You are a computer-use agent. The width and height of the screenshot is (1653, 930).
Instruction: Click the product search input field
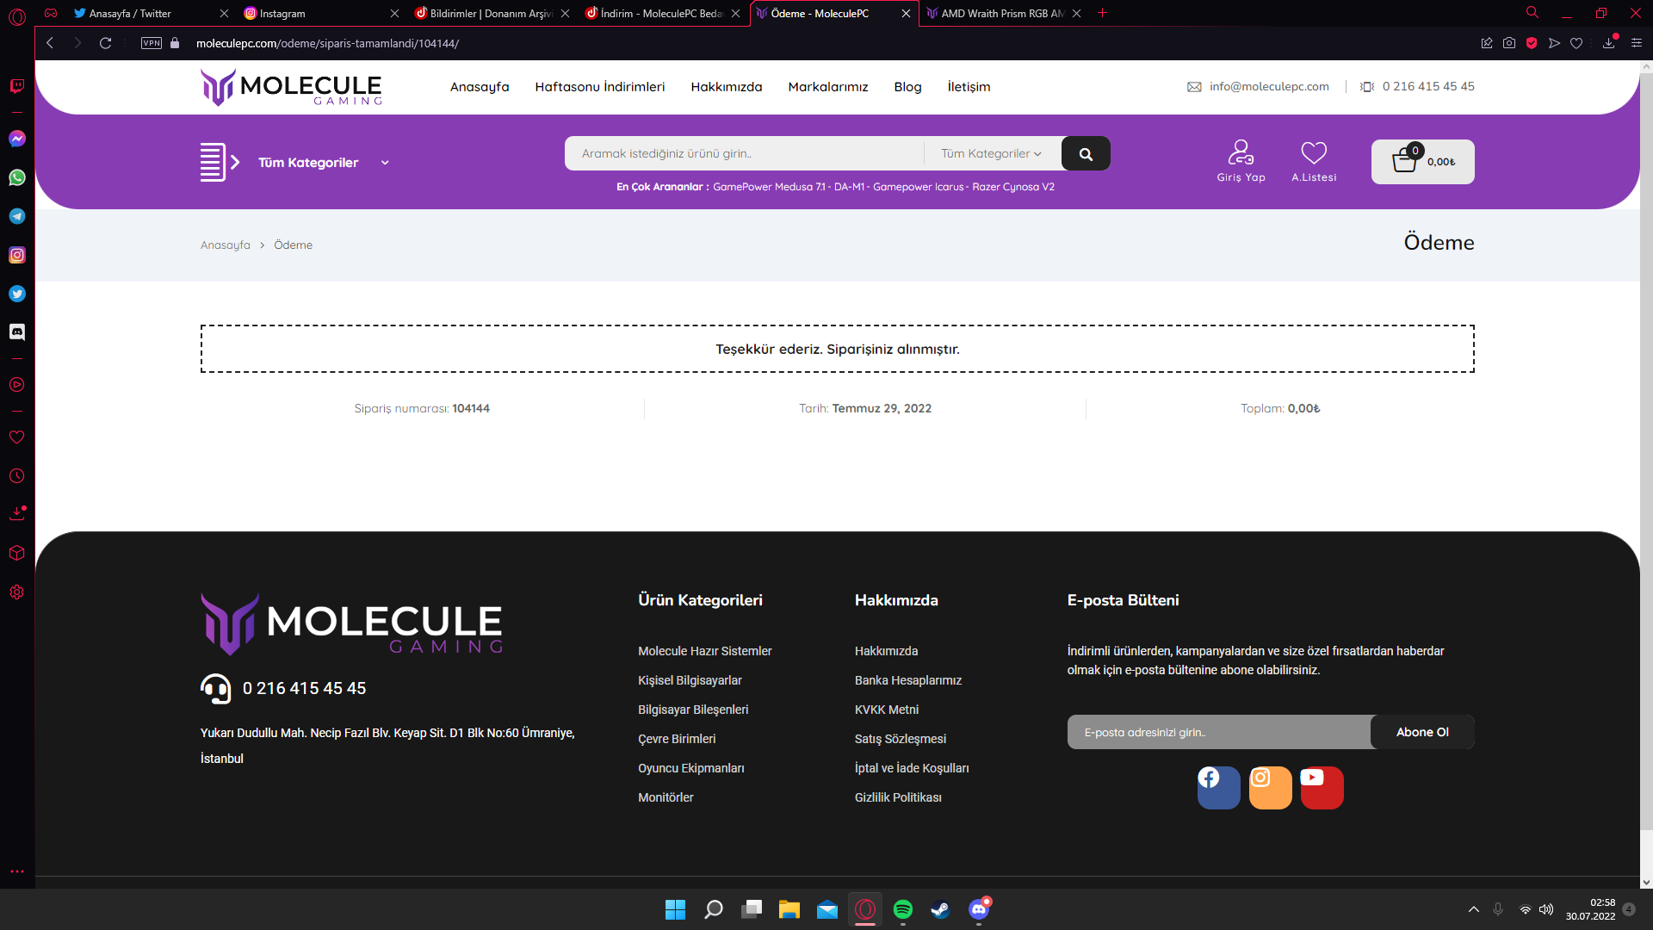coord(745,154)
